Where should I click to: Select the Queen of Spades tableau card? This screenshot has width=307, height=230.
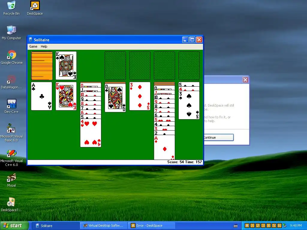point(115,98)
